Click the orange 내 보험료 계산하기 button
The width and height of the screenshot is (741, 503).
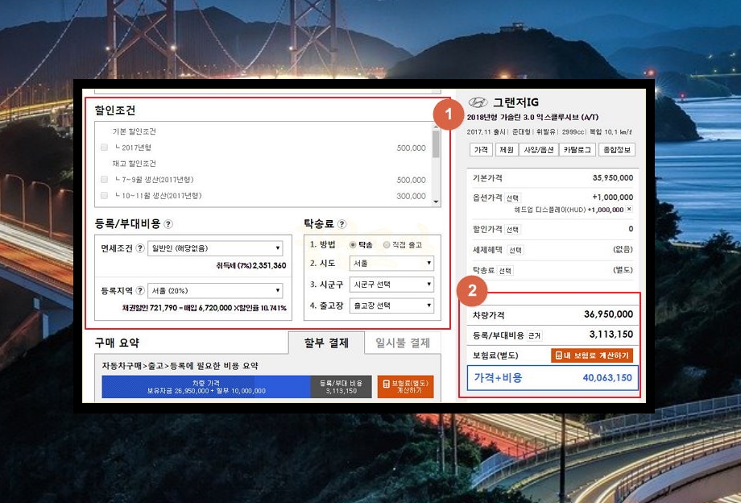pyautogui.click(x=592, y=355)
